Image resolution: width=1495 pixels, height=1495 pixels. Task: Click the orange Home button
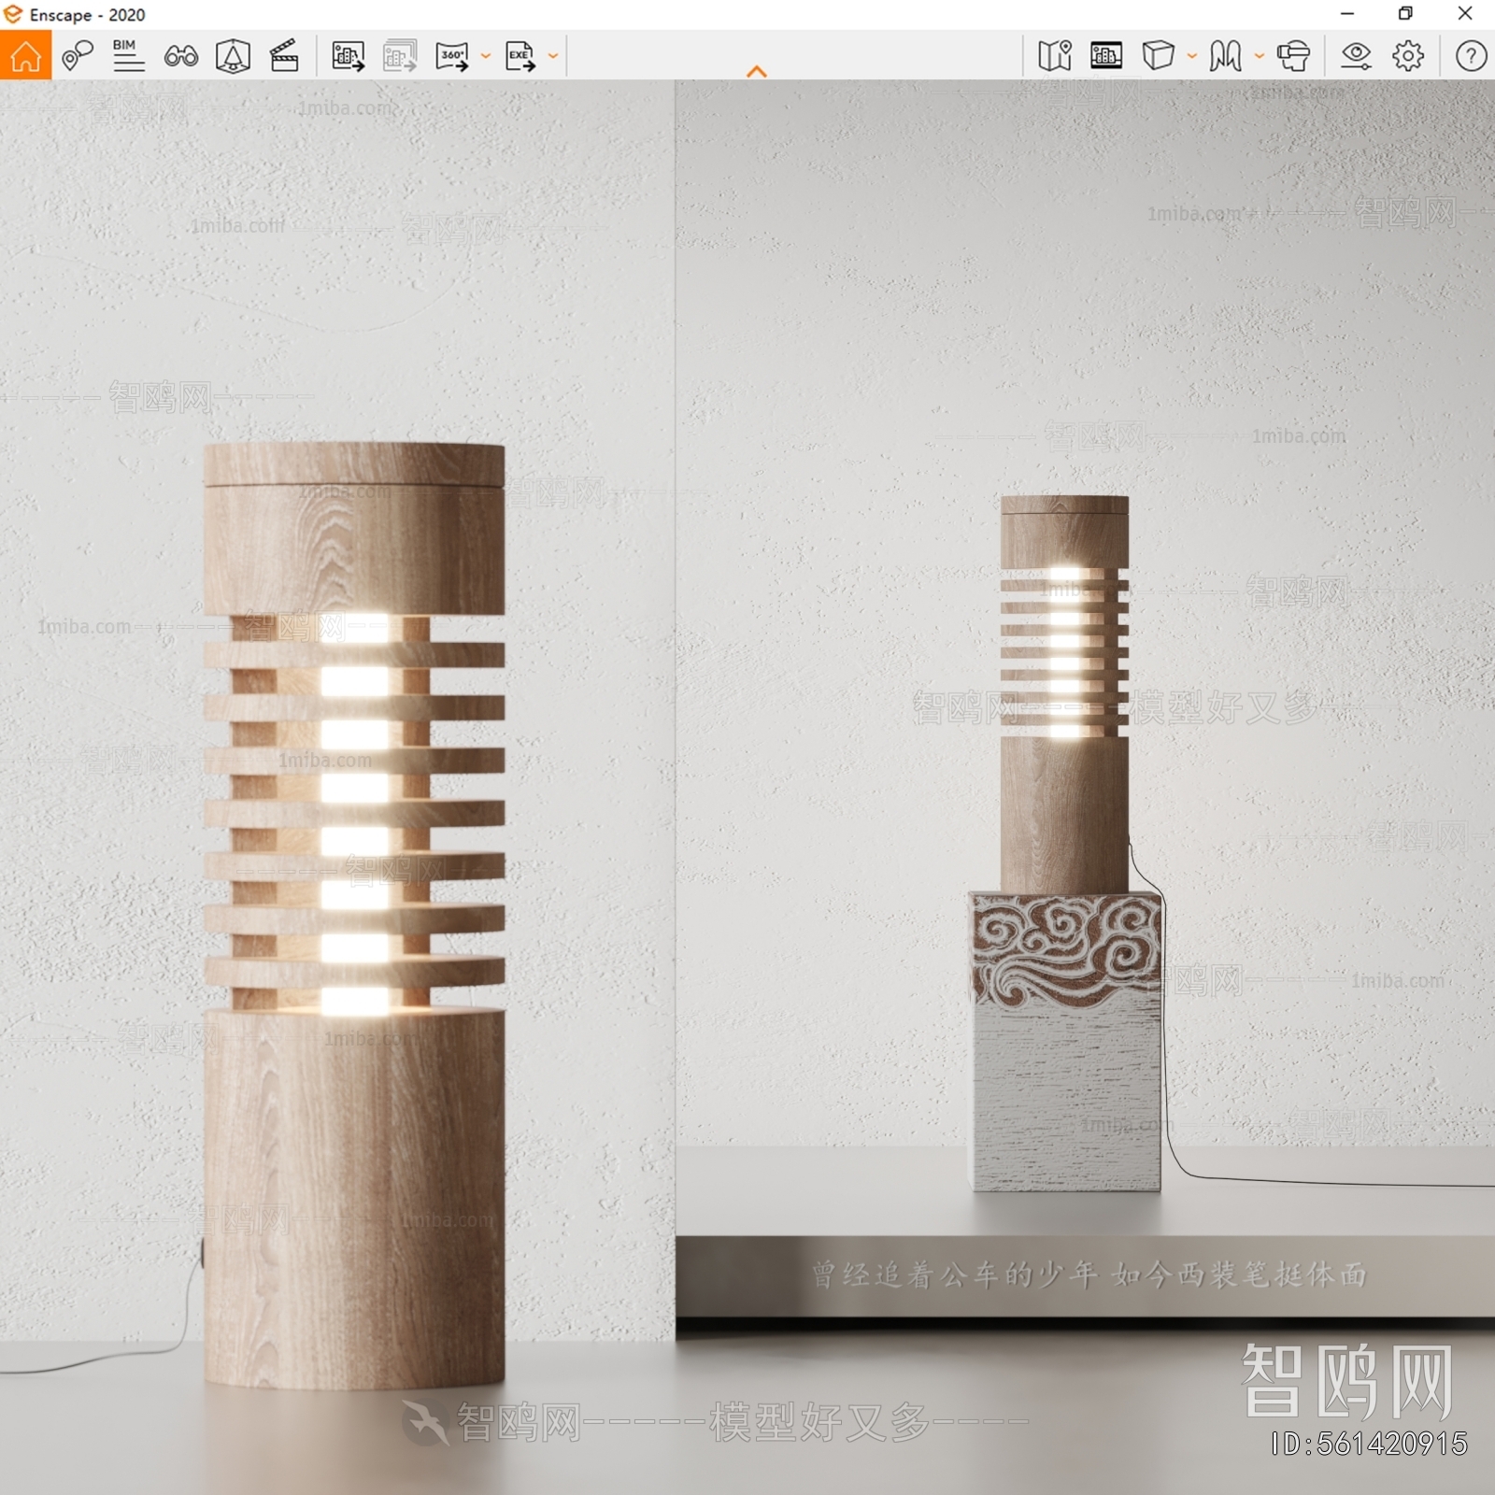[25, 55]
